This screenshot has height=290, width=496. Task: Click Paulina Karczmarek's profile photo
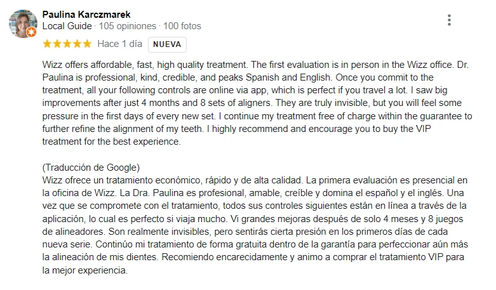[x=22, y=23]
